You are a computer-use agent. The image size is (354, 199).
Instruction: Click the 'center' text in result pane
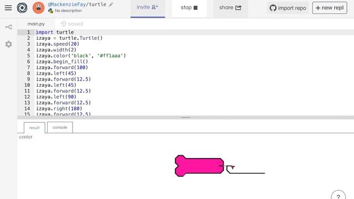click(x=26, y=137)
